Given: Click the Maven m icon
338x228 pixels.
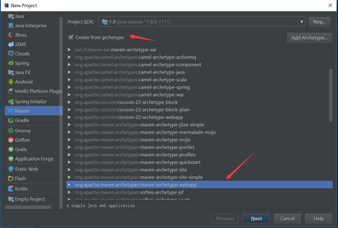Looking at the screenshot, I should tap(11, 111).
